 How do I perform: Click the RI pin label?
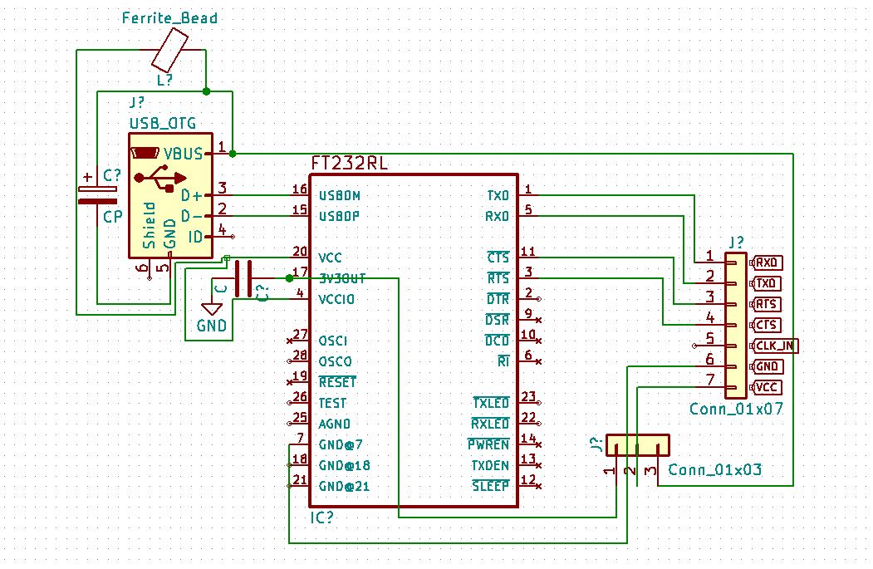[503, 361]
